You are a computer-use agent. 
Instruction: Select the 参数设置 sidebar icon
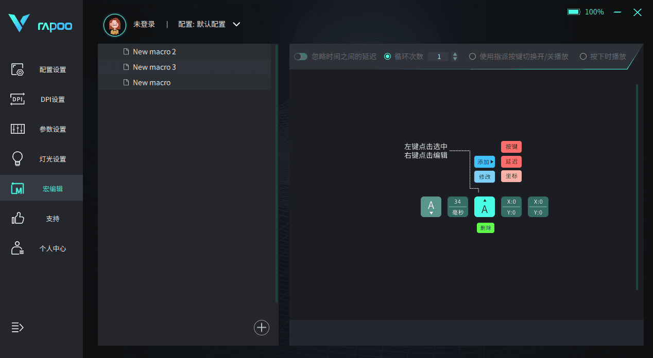click(41, 129)
